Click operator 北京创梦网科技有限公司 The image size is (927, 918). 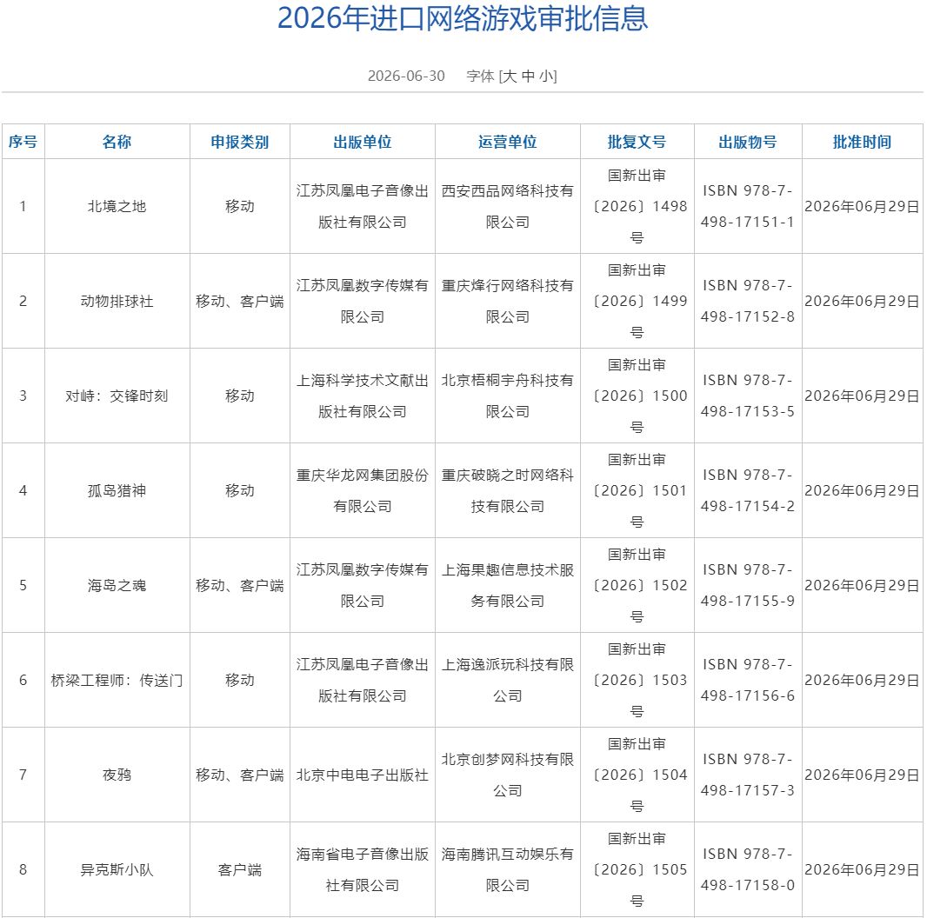(x=508, y=775)
